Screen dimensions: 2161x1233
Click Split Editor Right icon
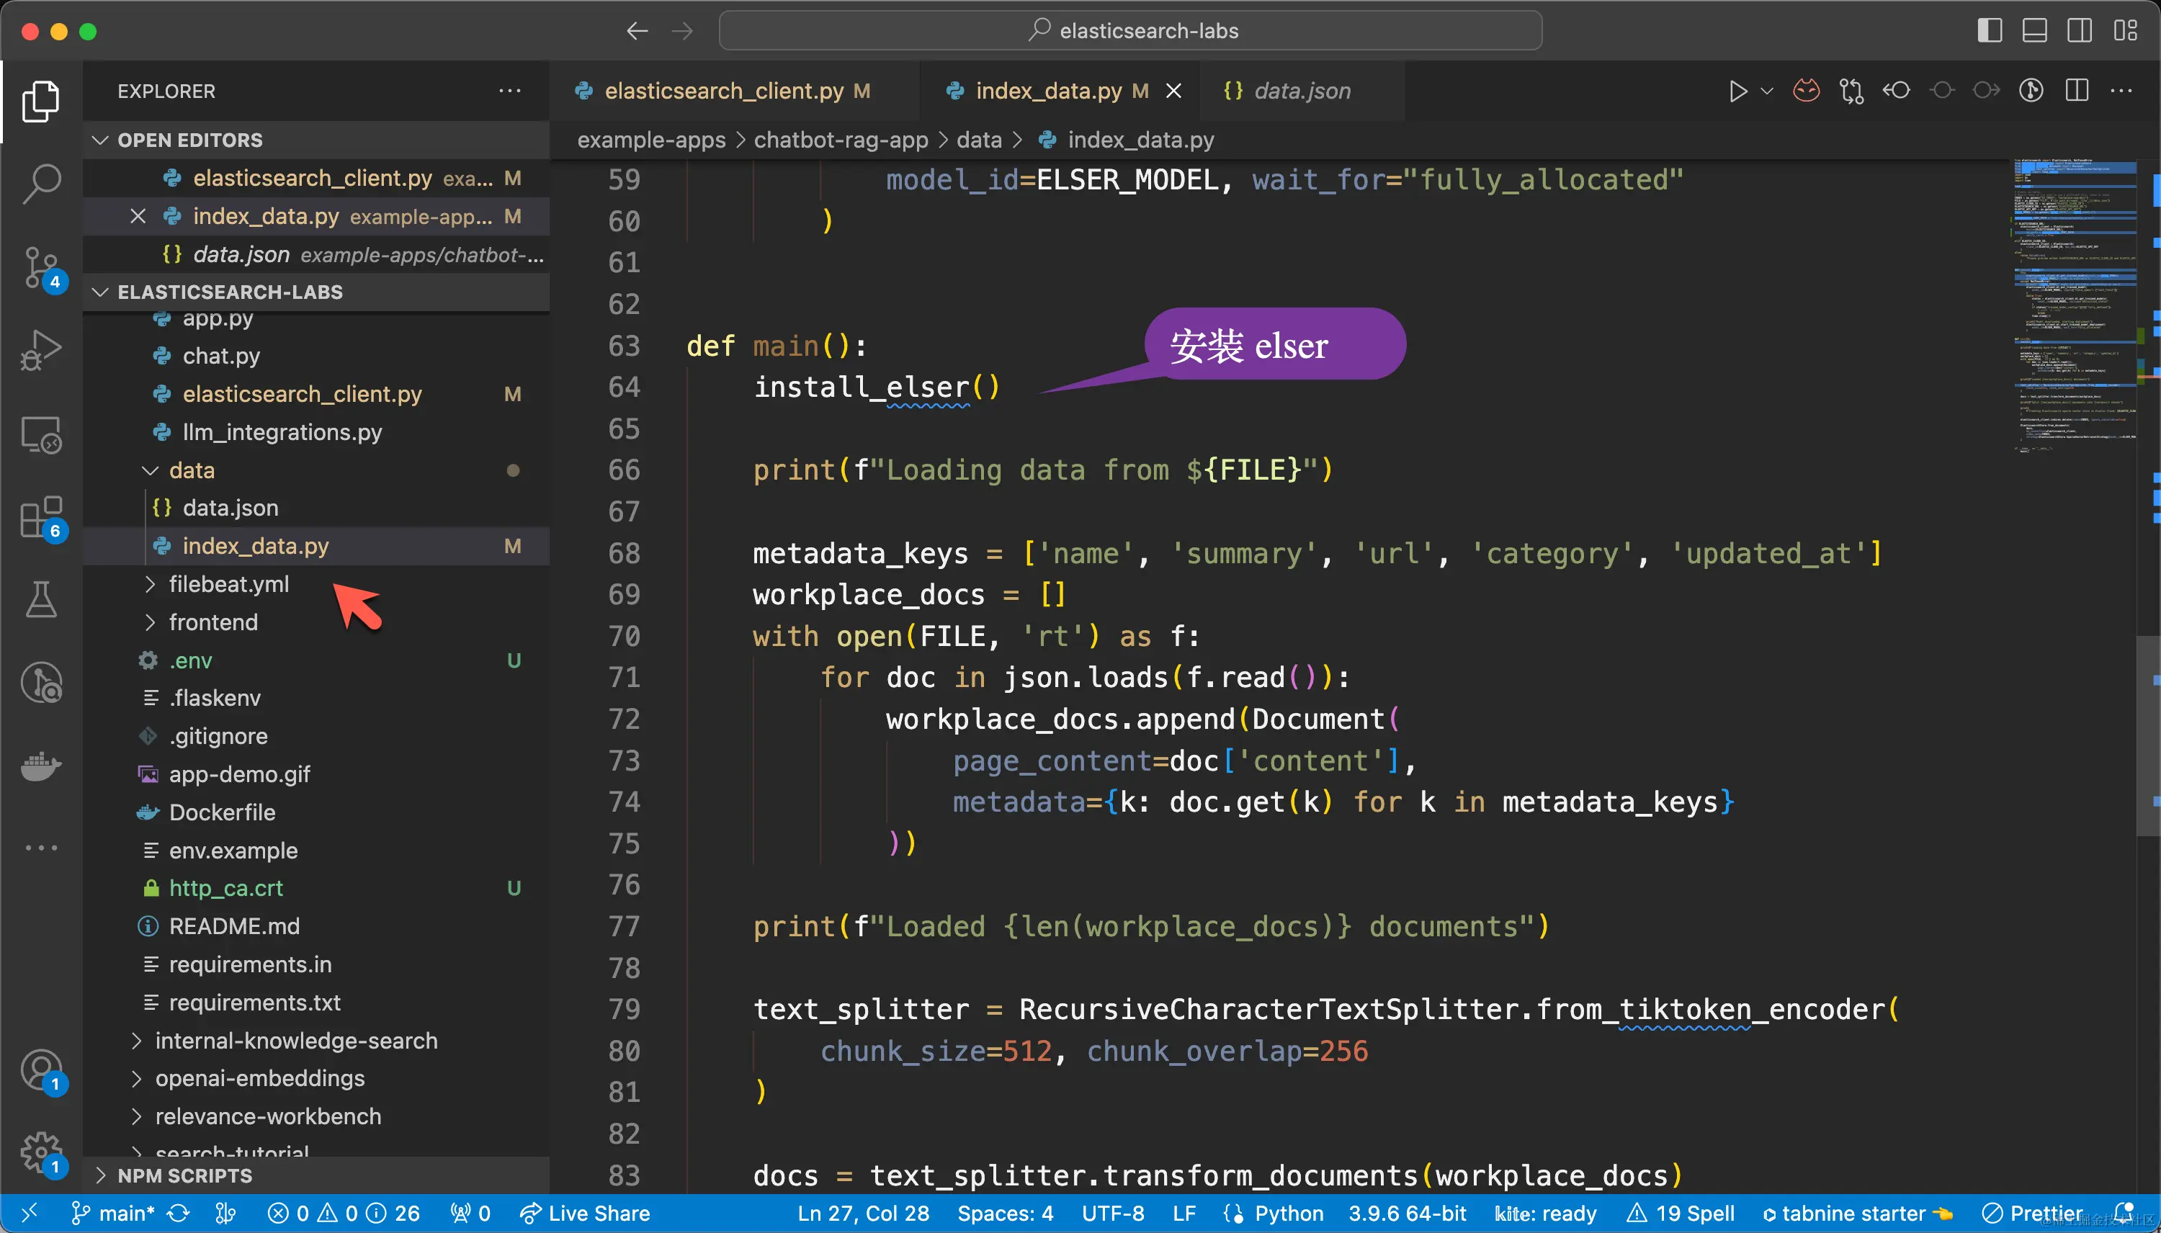click(2076, 91)
